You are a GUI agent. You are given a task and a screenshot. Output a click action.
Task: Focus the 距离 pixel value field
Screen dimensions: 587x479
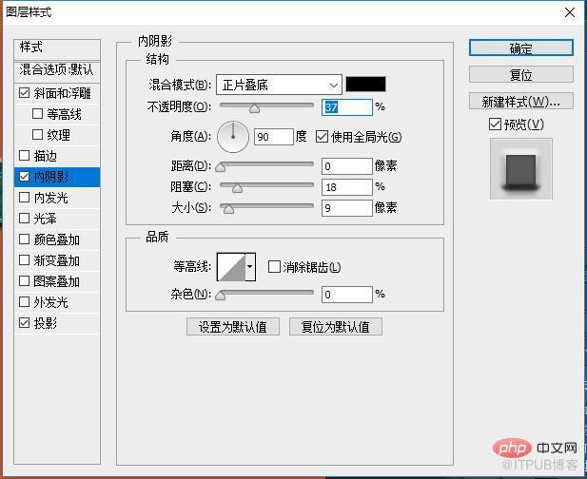pos(347,166)
